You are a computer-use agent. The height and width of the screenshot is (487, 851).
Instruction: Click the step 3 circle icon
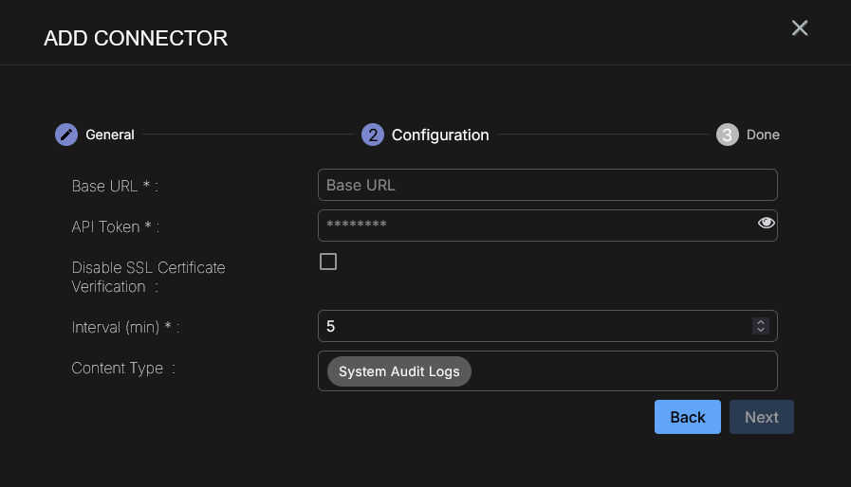point(727,135)
